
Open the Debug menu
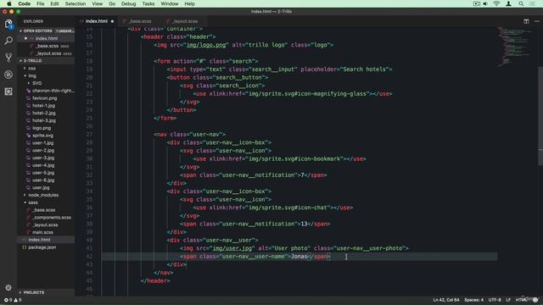(128, 3)
